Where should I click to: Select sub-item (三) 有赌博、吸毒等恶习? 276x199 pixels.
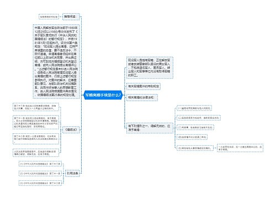pyautogui.click(x=195, y=128)
